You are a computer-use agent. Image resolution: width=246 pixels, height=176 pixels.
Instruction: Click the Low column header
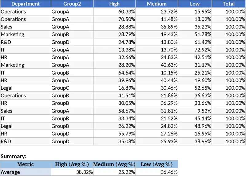(195, 4)
